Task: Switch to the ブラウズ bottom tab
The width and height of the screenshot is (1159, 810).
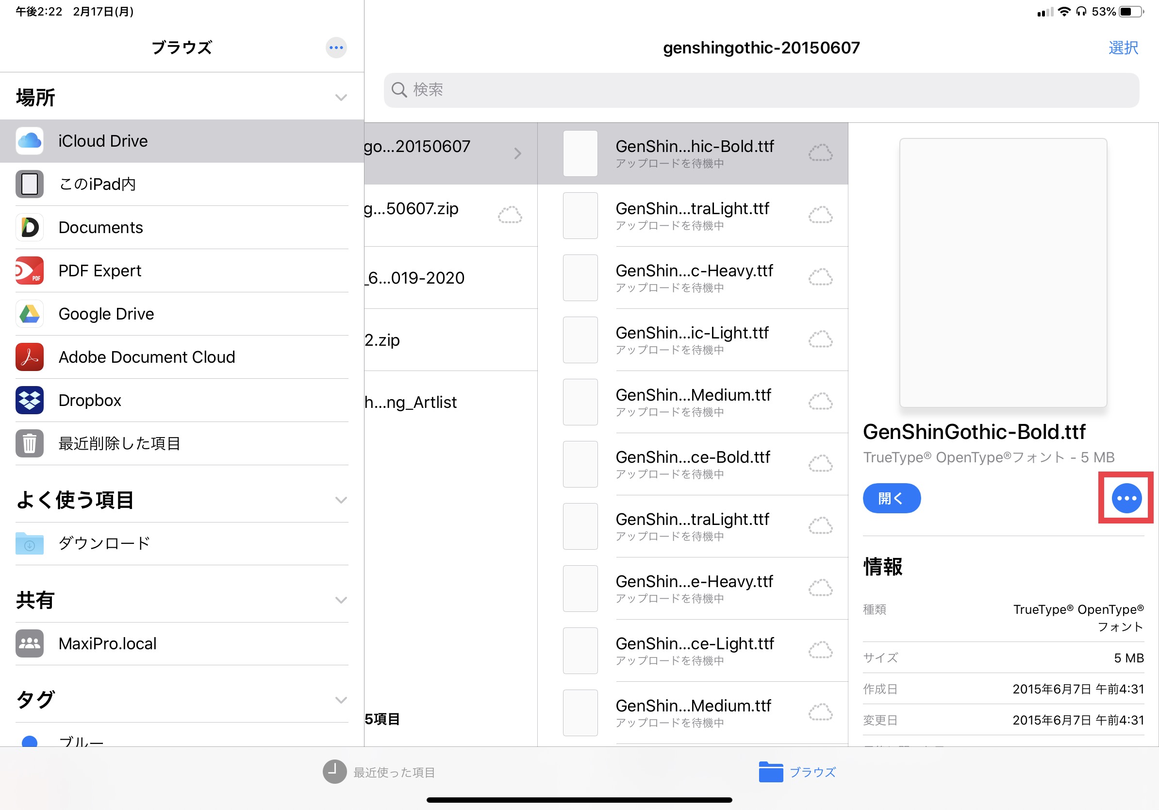Action: tap(797, 772)
